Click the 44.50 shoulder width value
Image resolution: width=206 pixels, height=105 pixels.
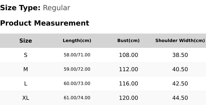(180, 98)
